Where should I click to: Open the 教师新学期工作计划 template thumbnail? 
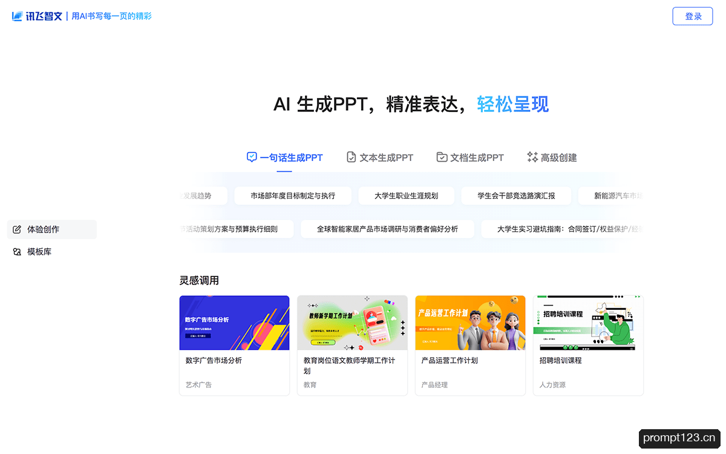click(352, 323)
